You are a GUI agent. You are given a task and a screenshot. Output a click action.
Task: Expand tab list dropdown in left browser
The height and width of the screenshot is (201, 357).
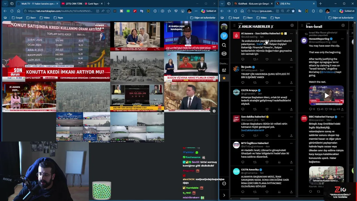click(5, 4)
